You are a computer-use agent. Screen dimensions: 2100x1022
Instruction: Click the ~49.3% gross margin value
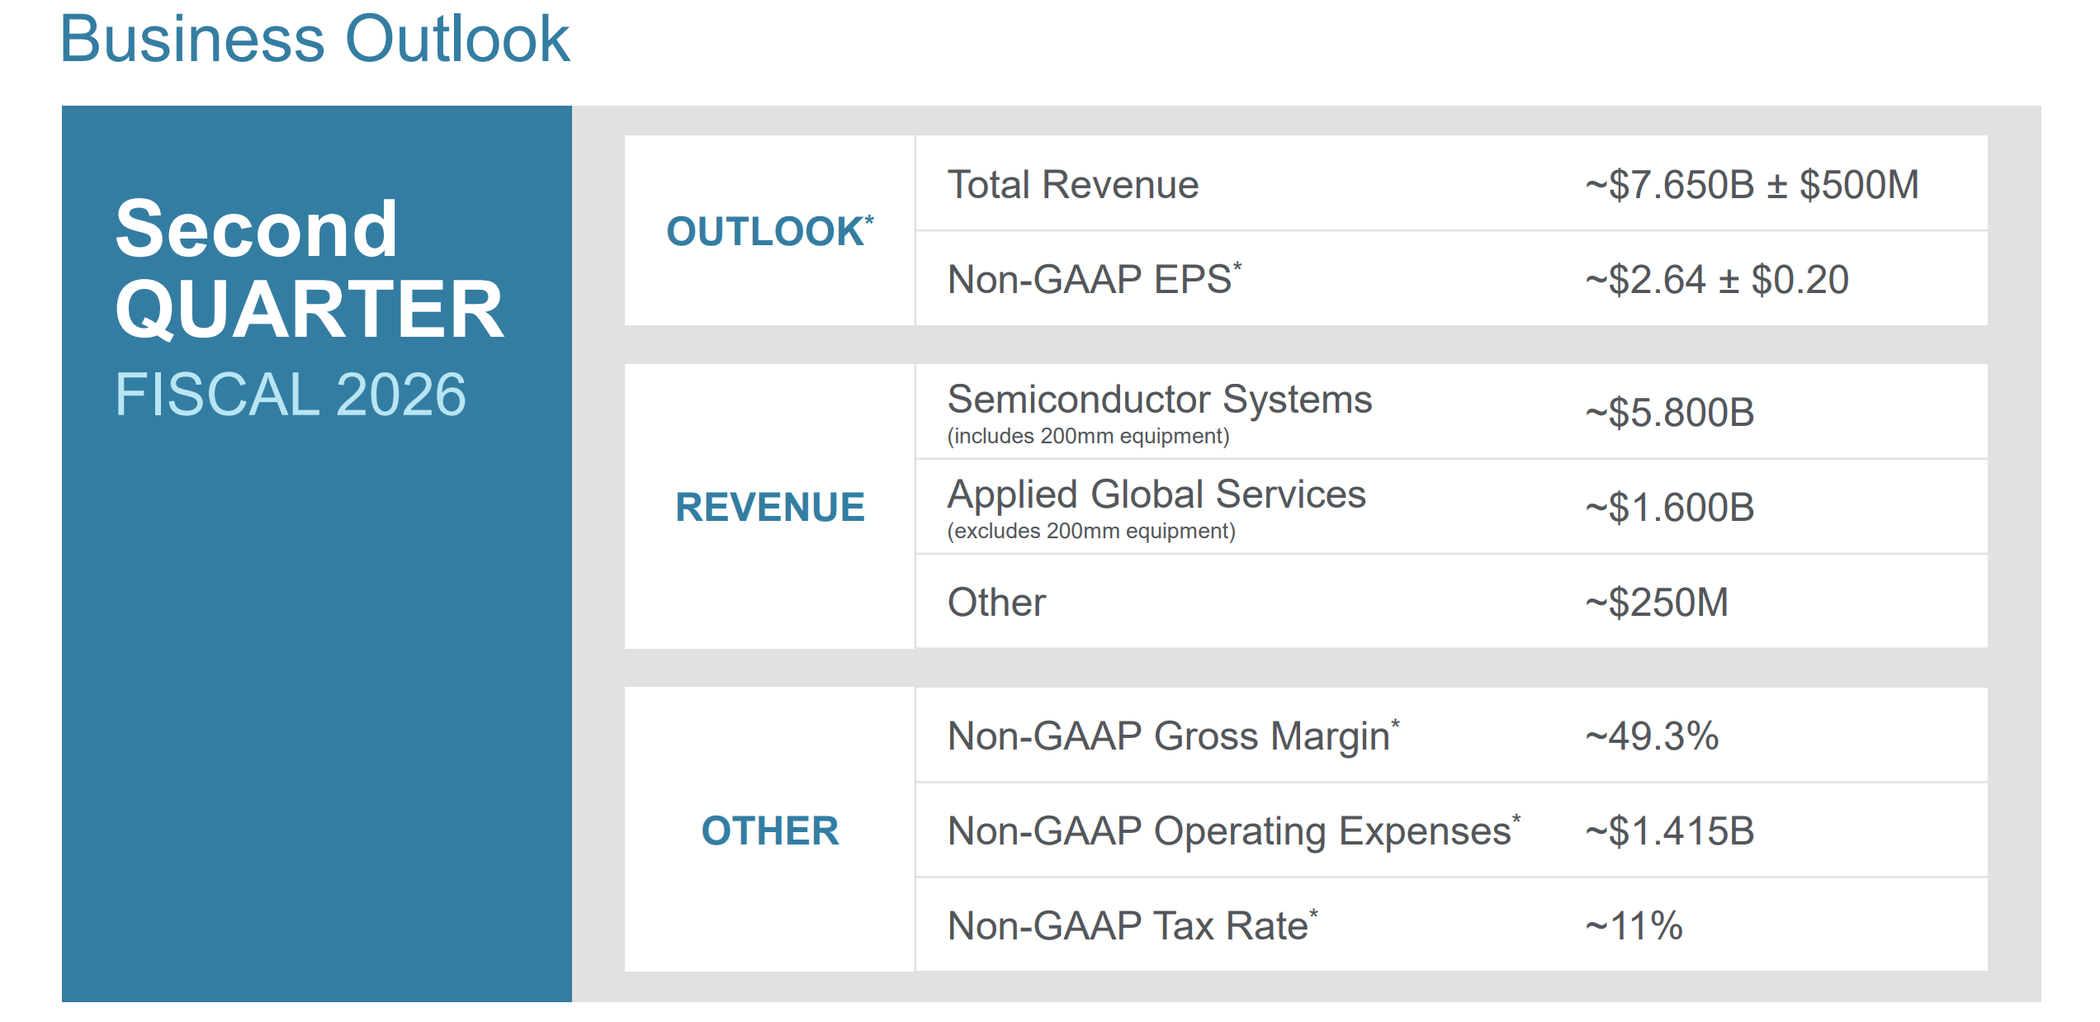click(1652, 736)
